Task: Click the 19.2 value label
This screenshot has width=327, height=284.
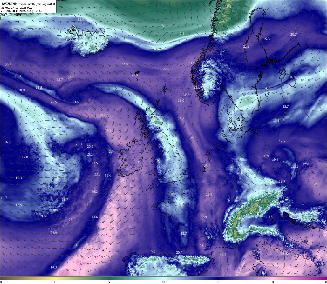Action: point(282,141)
